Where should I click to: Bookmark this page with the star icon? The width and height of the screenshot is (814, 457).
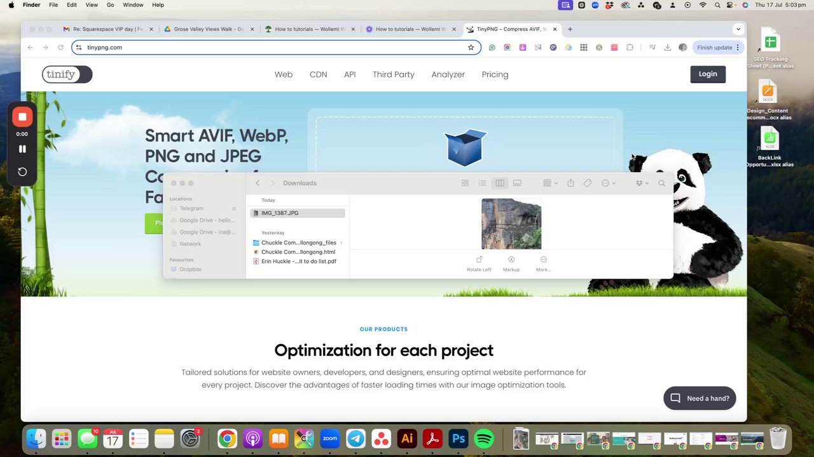pos(471,48)
